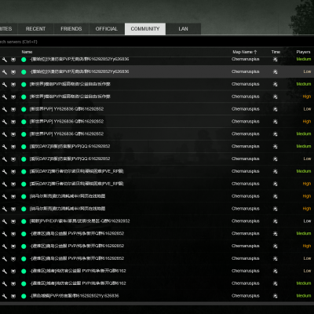
Task: Click green status dot of highlighted Low row
Action: point(24,72)
